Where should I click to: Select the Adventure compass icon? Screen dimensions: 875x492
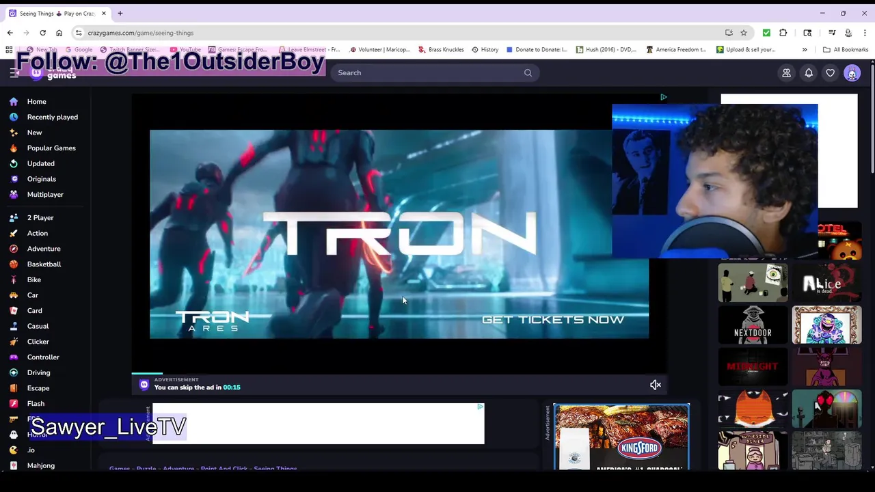pyautogui.click(x=14, y=249)
